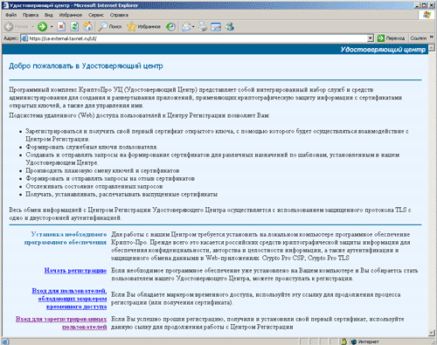Click bullet 'Формировать служебные ключи пользователя'

coord(91,147)
